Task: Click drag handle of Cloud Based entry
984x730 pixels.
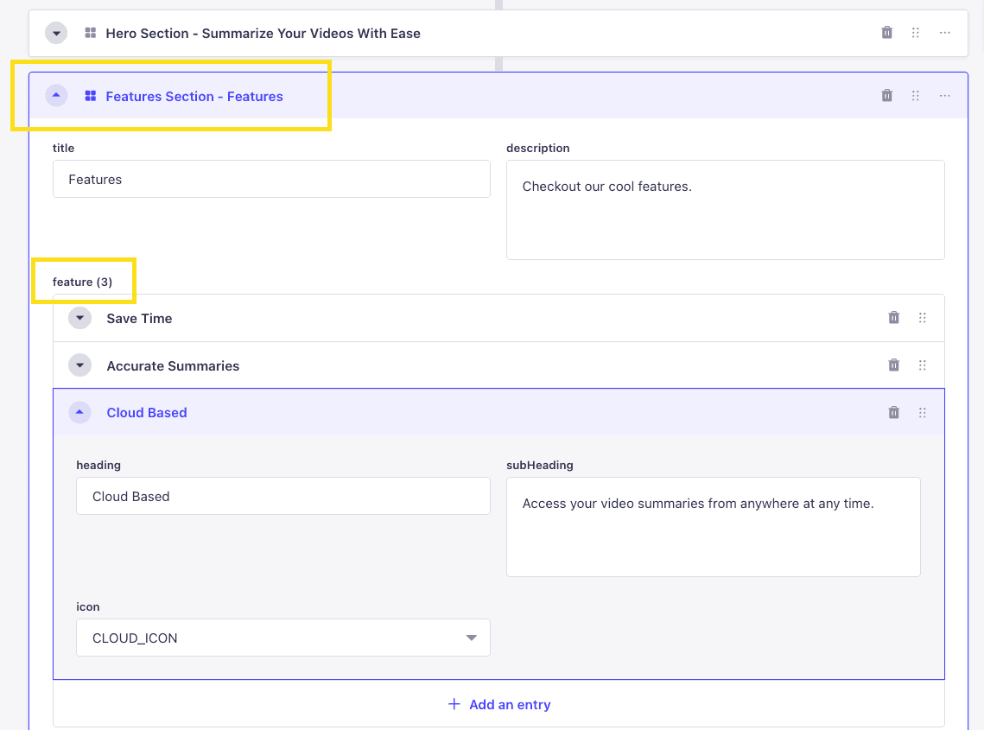Action: tap(923, 412)
